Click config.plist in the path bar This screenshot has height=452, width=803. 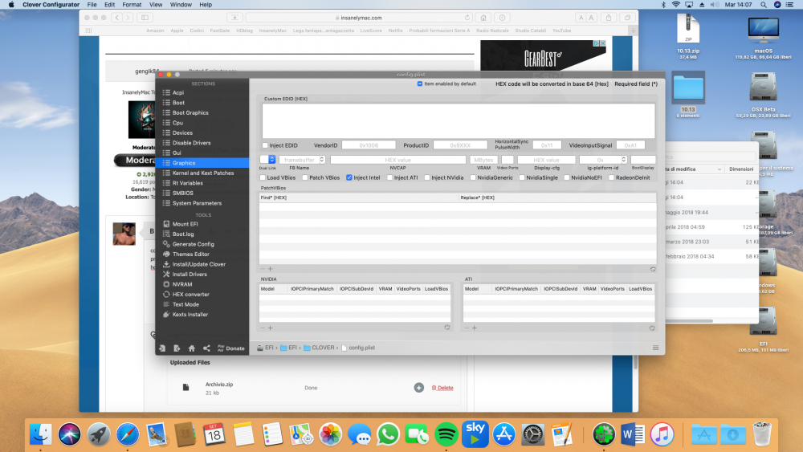coord(358,348)
